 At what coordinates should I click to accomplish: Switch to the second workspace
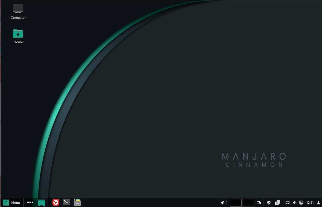click(248, 202)
